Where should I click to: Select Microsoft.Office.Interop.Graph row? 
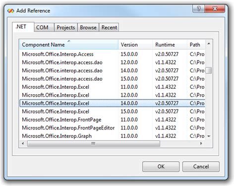pyautogui.click(x=113, y=136)
